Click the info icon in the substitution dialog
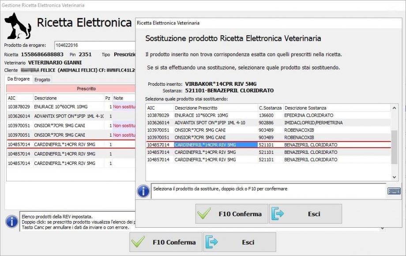 (x=143, y=191)
